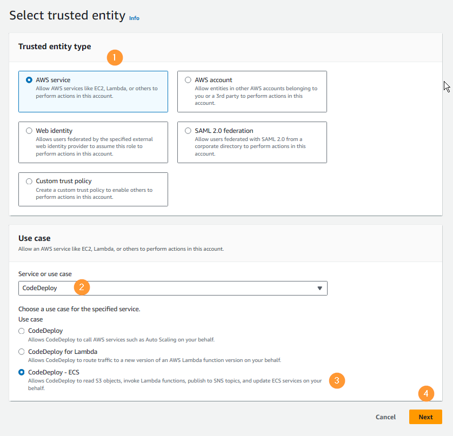Open the Service or use case dropdown

173,288
